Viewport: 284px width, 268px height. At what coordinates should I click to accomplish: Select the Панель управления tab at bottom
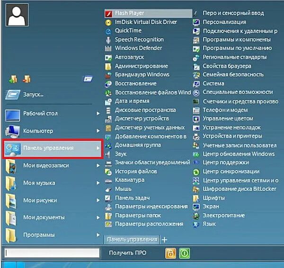(132, 240)
